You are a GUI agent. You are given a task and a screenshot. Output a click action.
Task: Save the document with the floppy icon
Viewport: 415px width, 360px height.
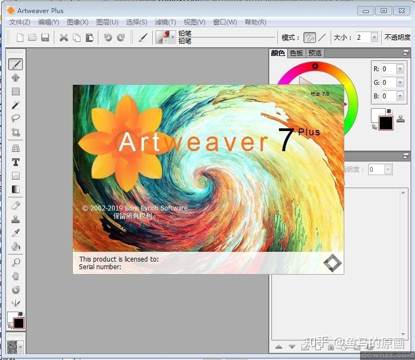45,38
